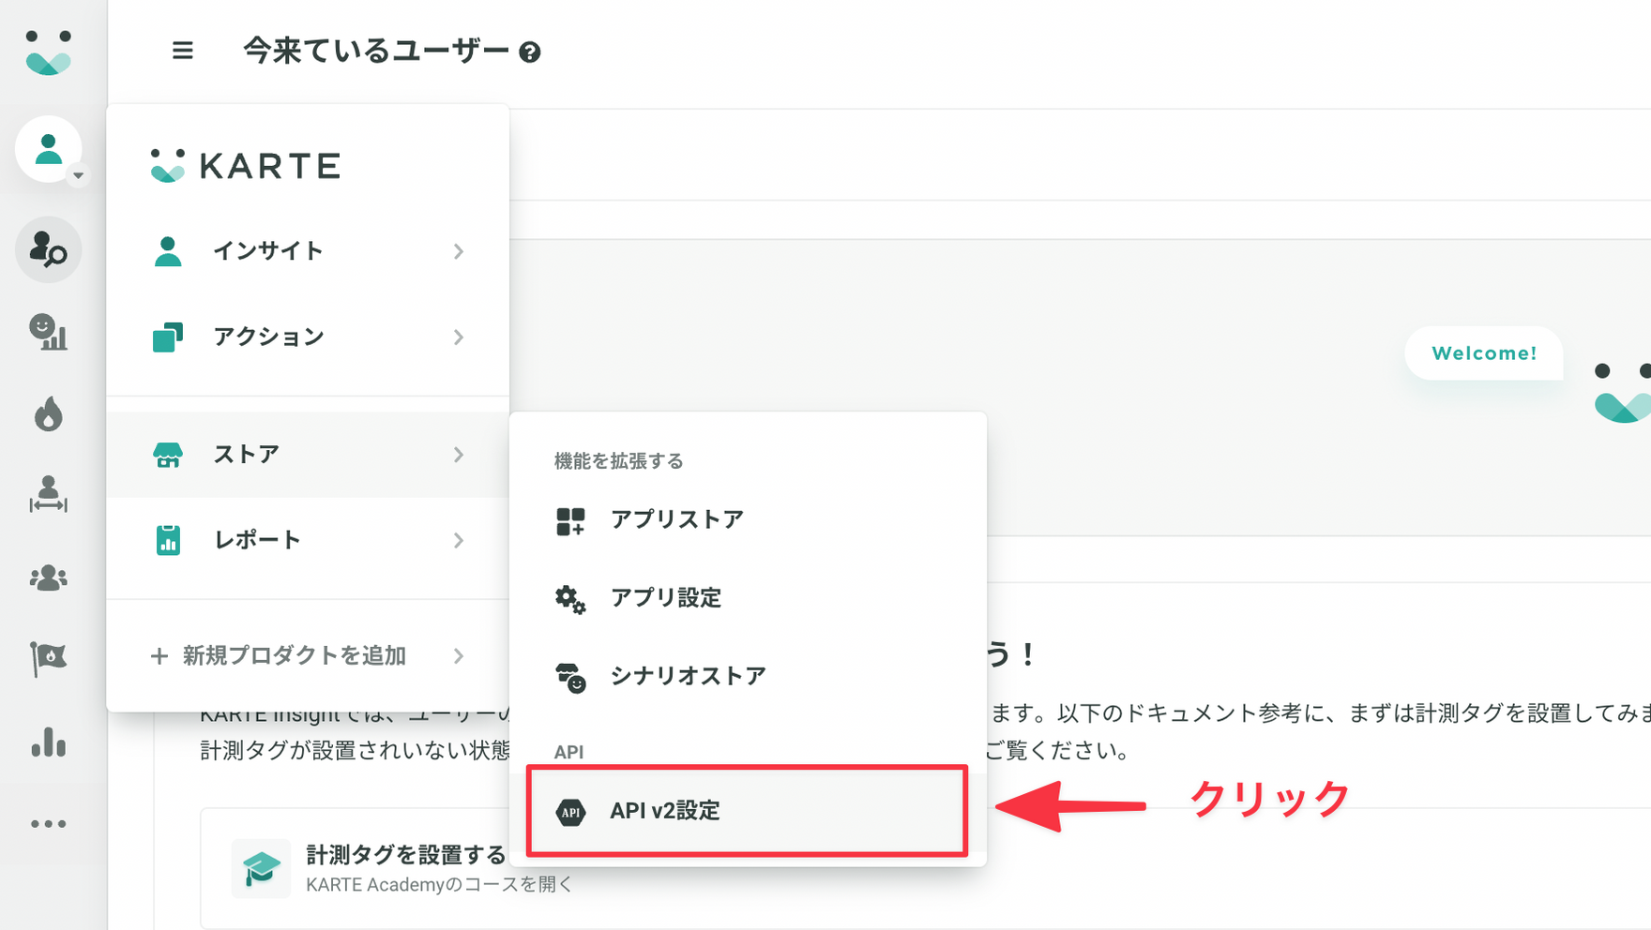Expand the レポート submenu chevron
The height and width of the screenshot is (930, 1651).
tap(459, 540)
